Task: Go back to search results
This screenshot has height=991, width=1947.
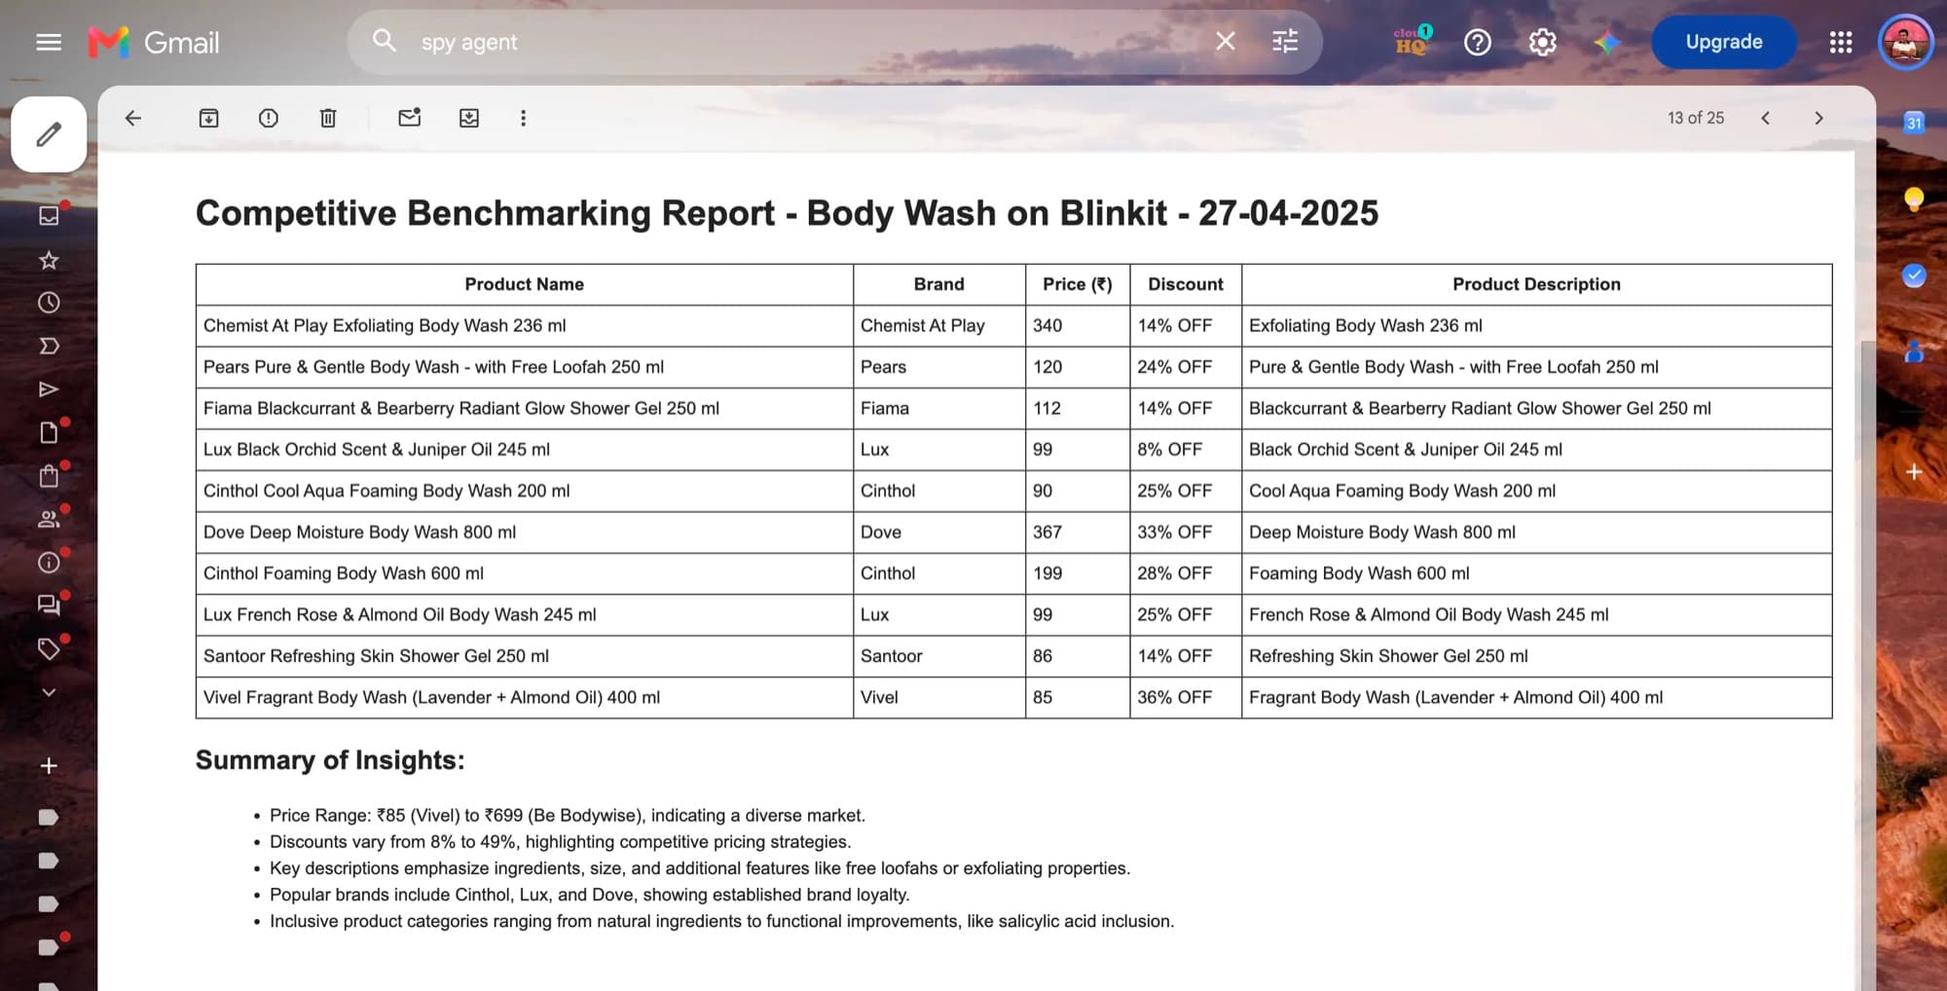Action: pyautogui.click(x=133, y=118)
